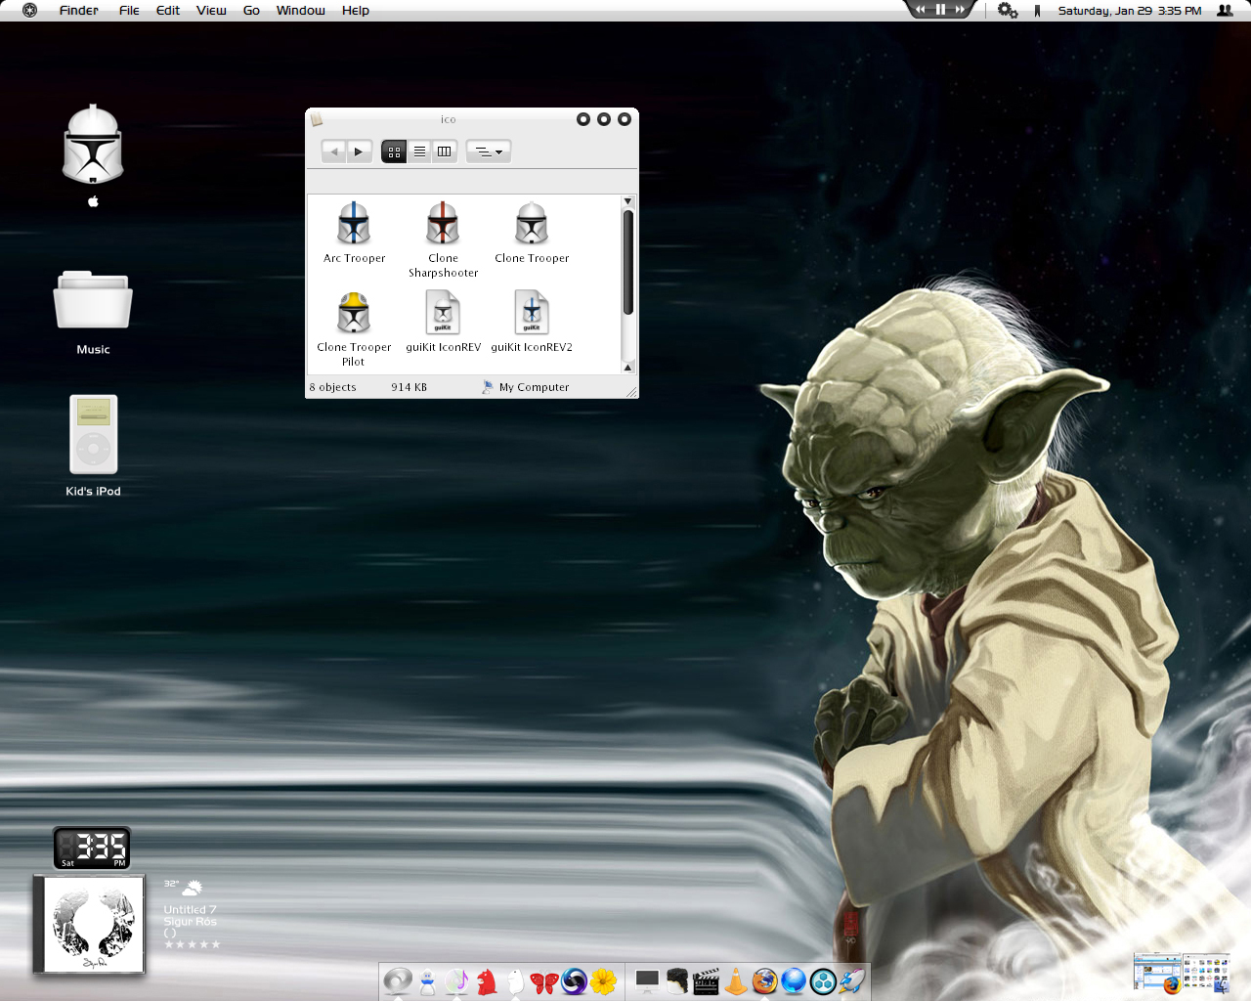Open the small white robot app in dock
This screenshot has width=1251, height=1001.
427,981
